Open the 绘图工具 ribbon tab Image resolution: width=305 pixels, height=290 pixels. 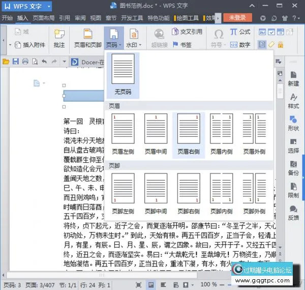pyautogui.click(x=187, y=18)
